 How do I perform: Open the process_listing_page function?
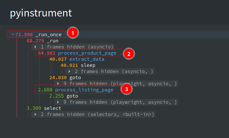click(x=84, y=90)
